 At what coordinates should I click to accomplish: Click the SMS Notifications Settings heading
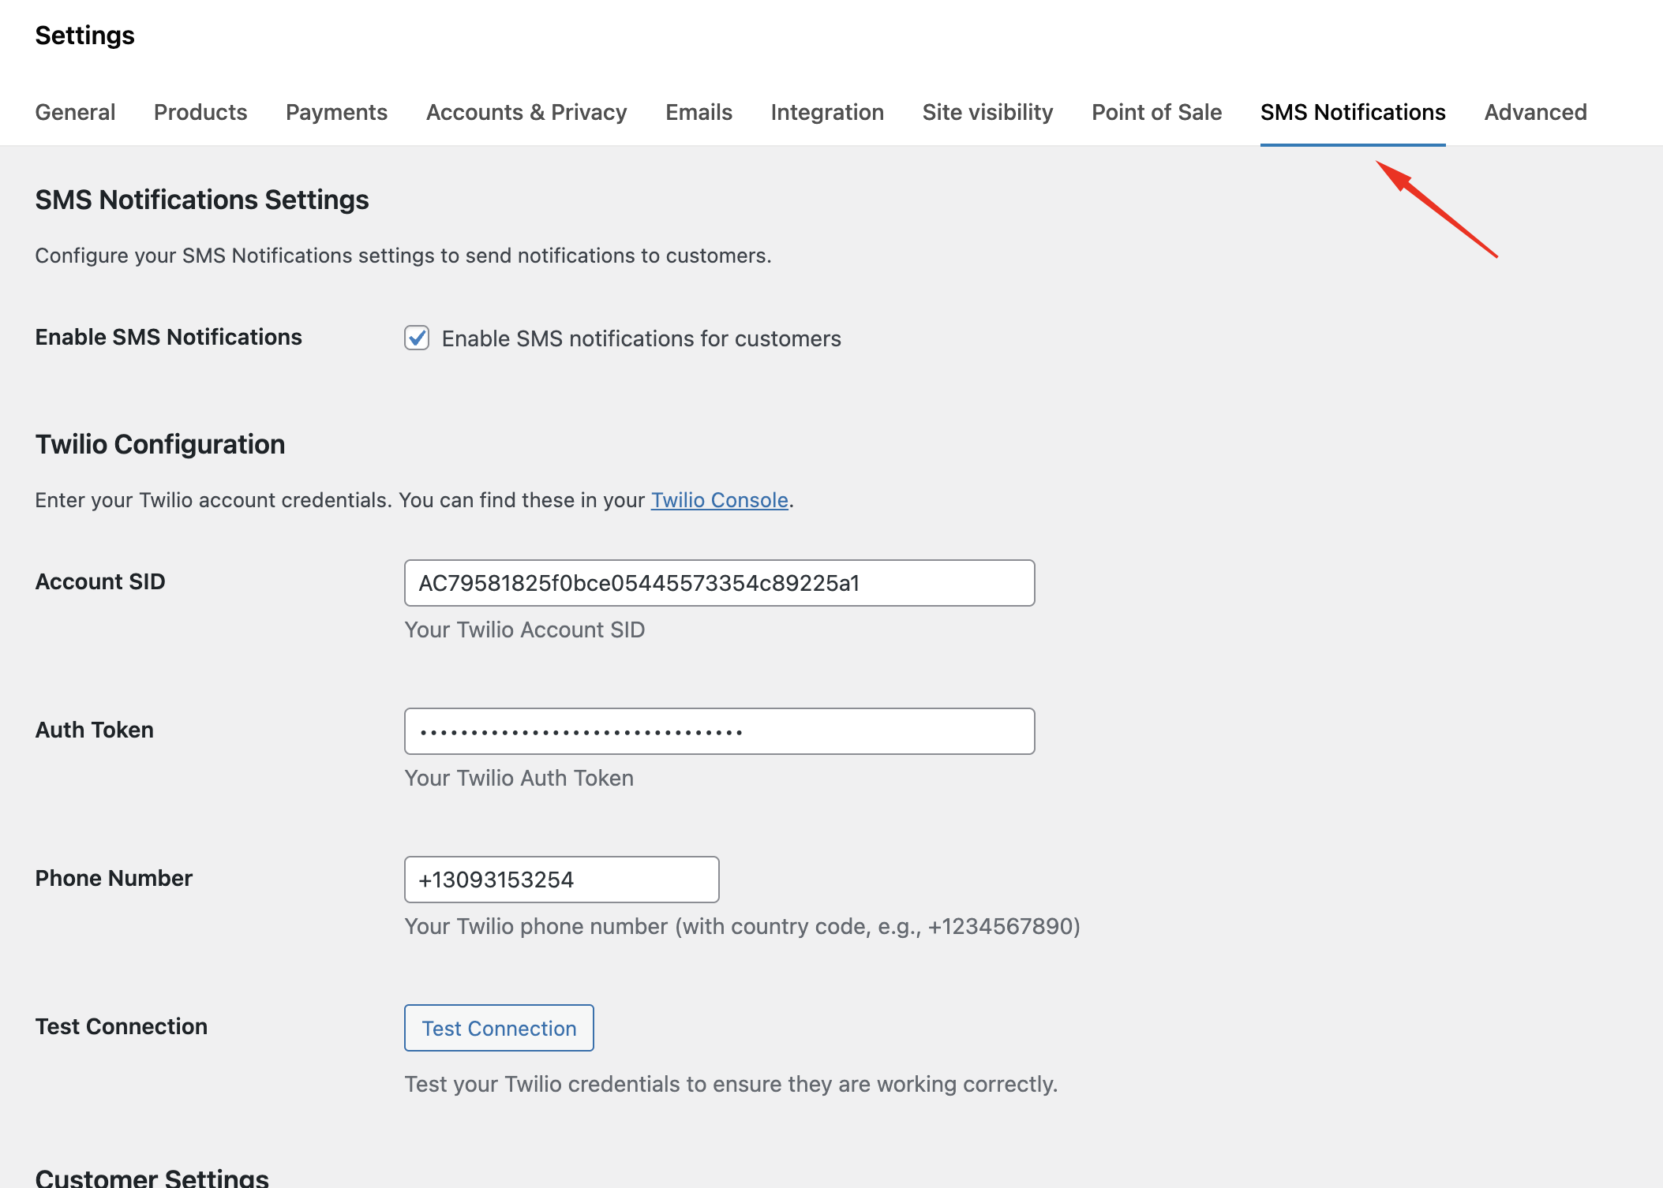[x=202, y=200]
